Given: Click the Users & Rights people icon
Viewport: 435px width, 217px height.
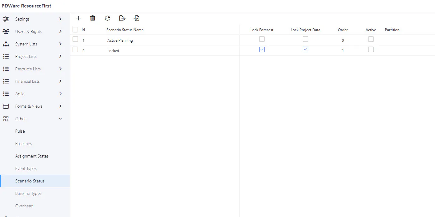Looking at the screenshot, I should [x=6, y=31].
